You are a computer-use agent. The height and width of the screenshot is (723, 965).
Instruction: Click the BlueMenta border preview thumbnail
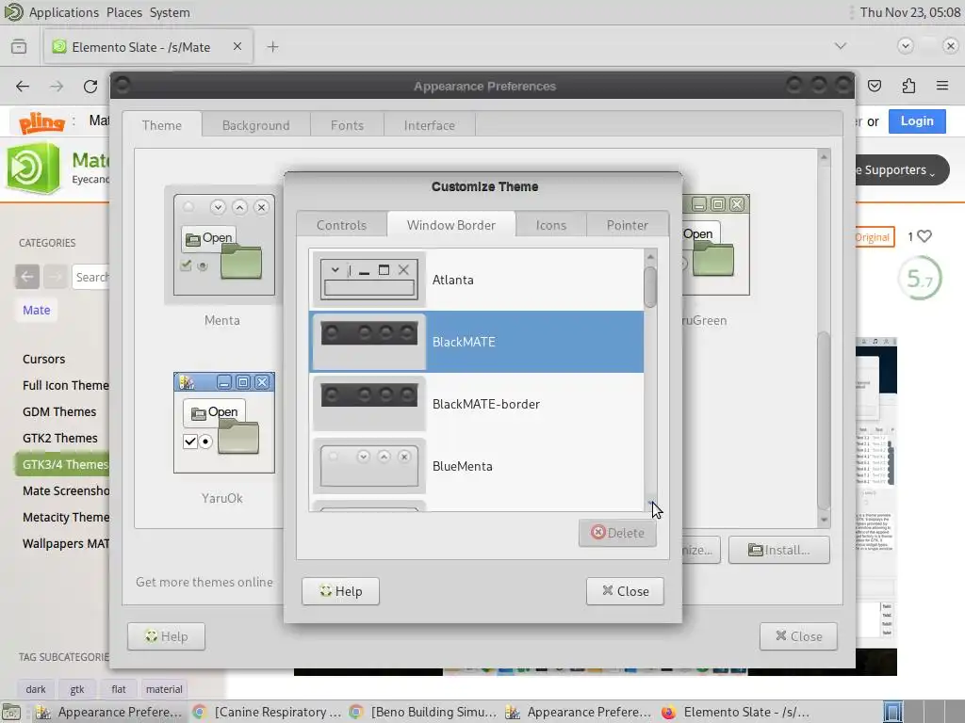coord(368,465)
